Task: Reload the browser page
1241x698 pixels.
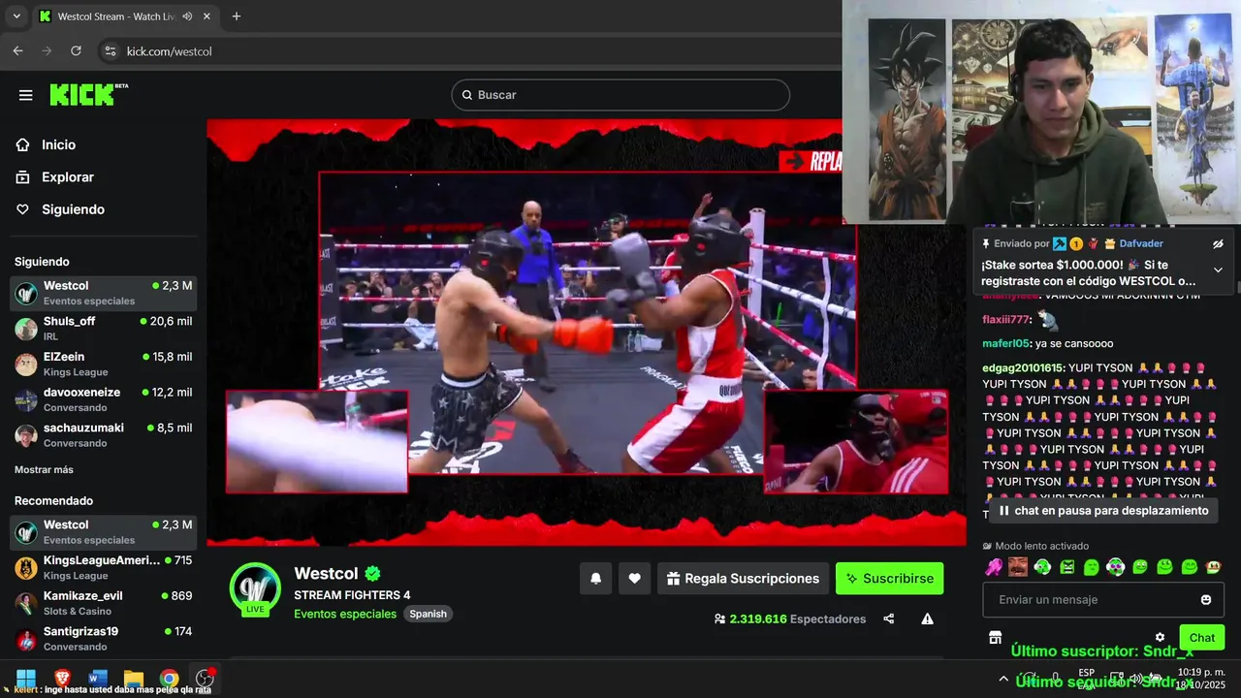Action: [x=76, y=51]
